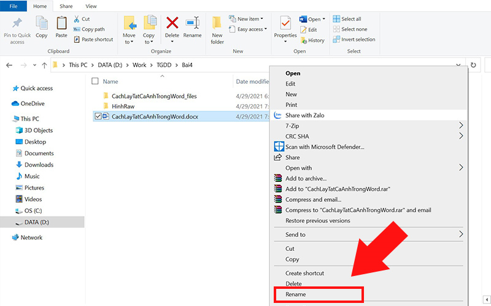491x306 pixels.
Task: Click History in the ribbon
Action: point(312,40)
